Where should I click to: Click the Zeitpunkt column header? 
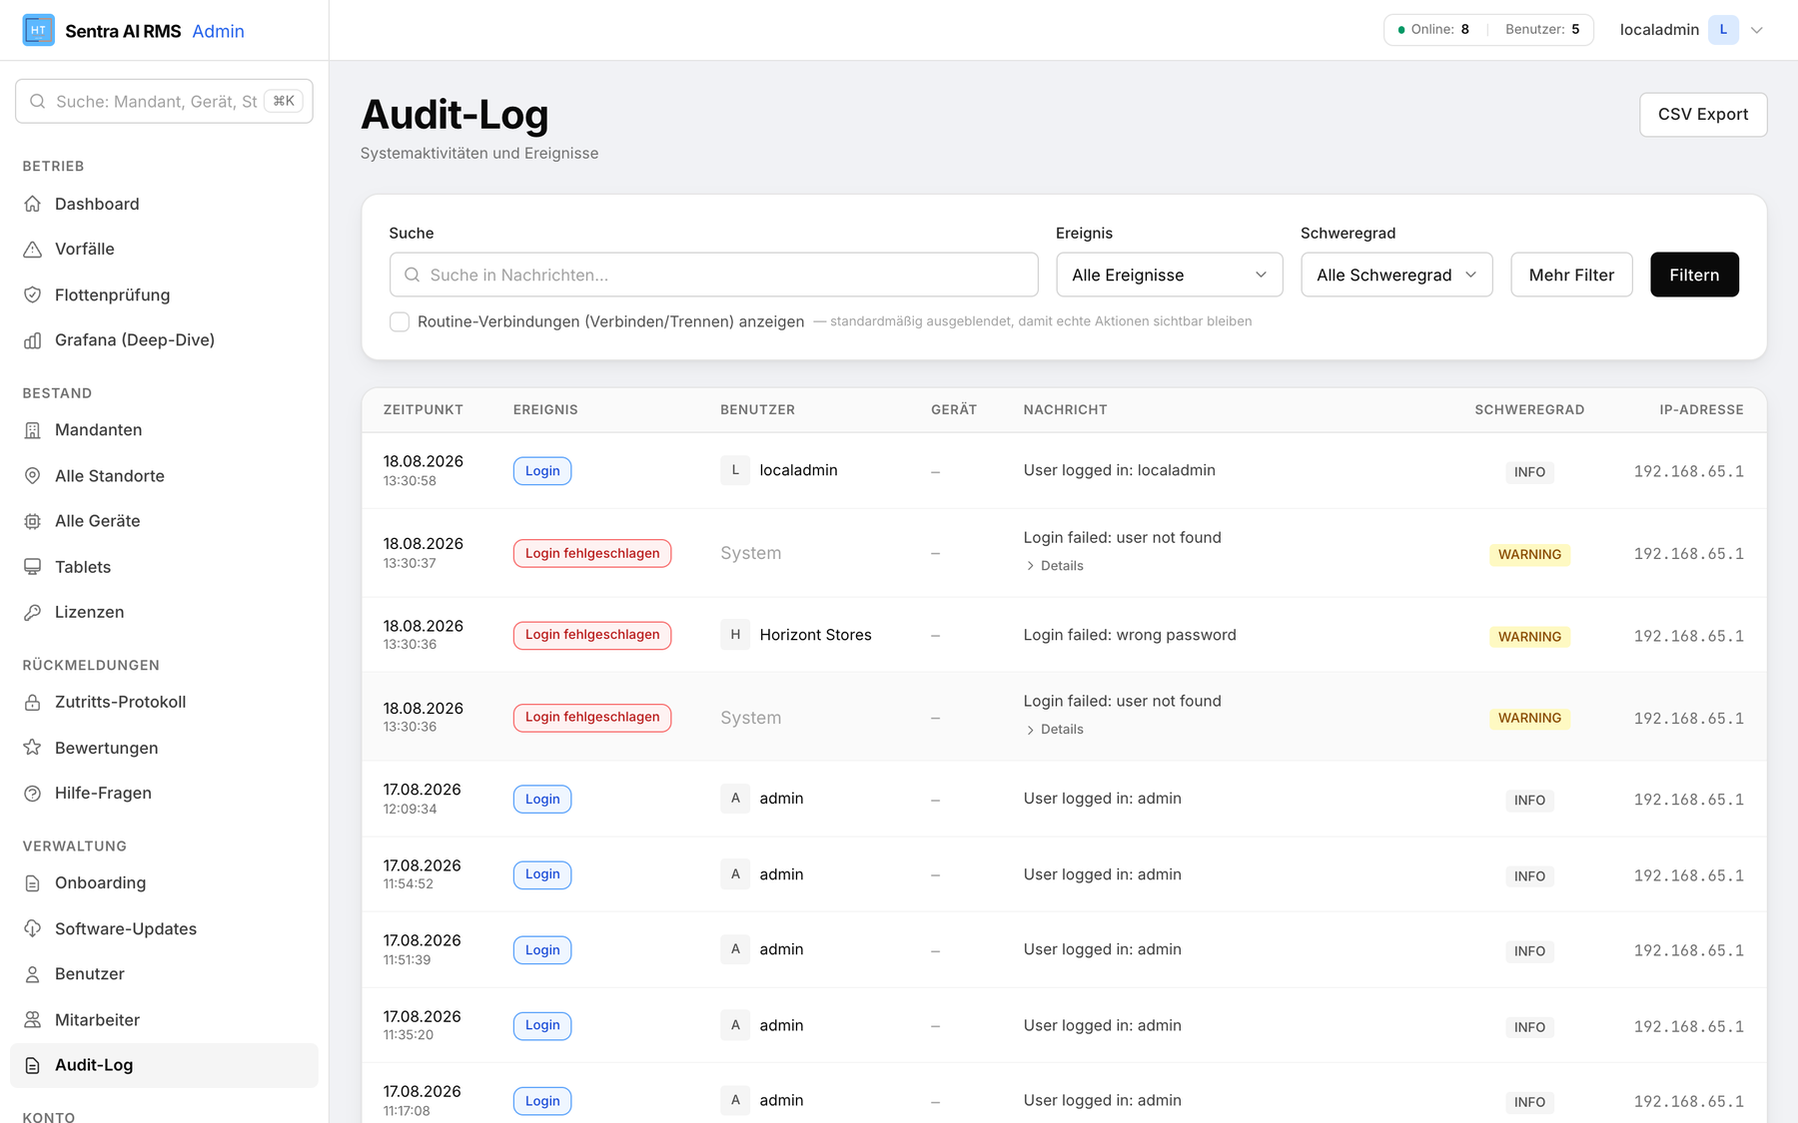[424, 410]
